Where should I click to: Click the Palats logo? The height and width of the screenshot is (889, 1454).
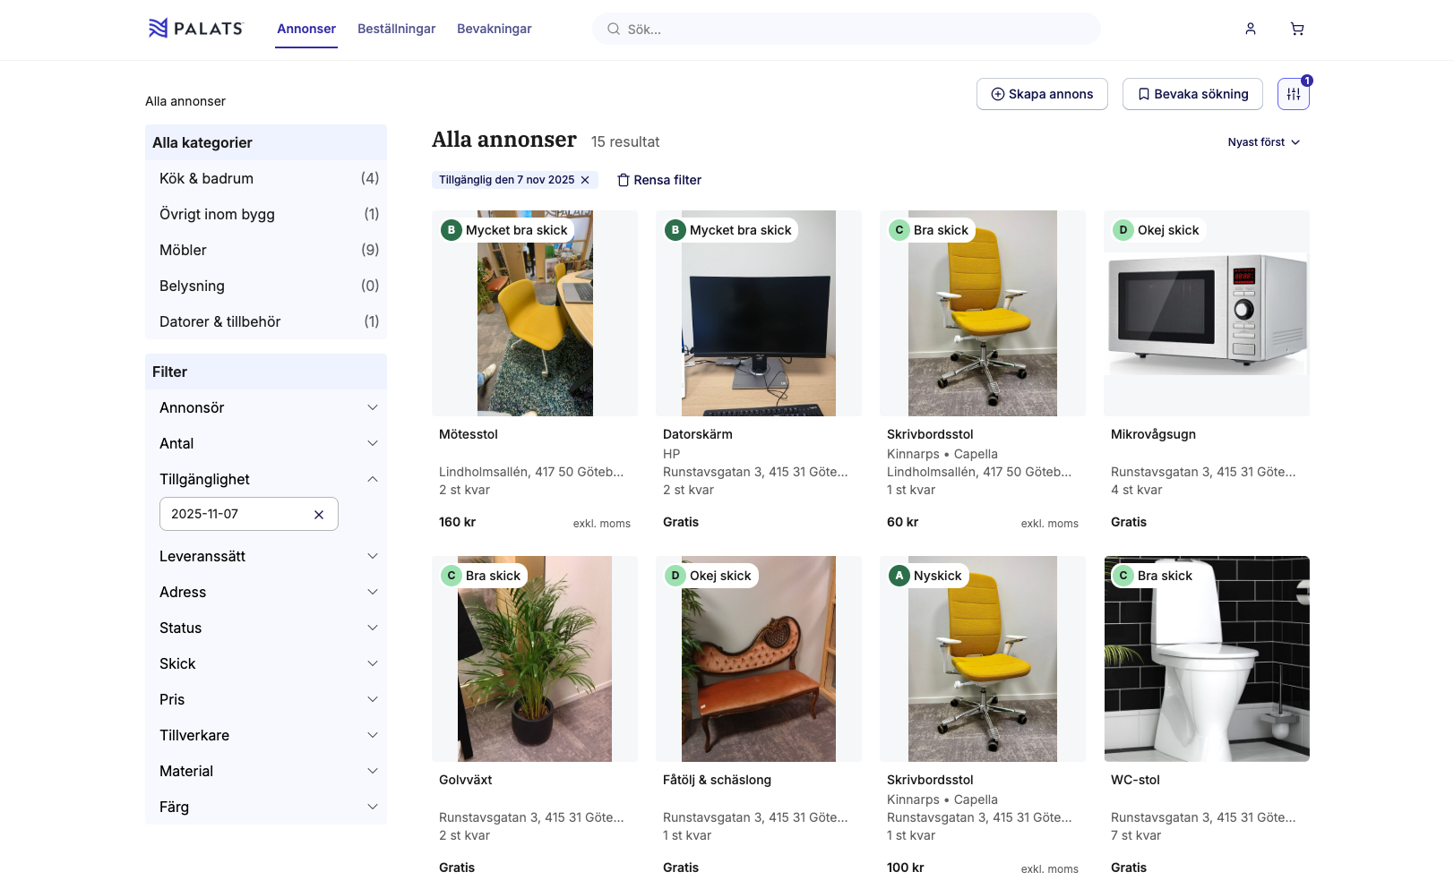[x=195, y=29]
